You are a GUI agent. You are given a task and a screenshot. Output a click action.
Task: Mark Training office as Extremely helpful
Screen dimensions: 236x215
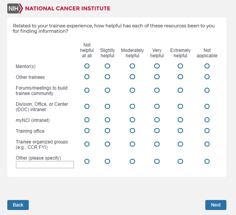coord(180,131)
